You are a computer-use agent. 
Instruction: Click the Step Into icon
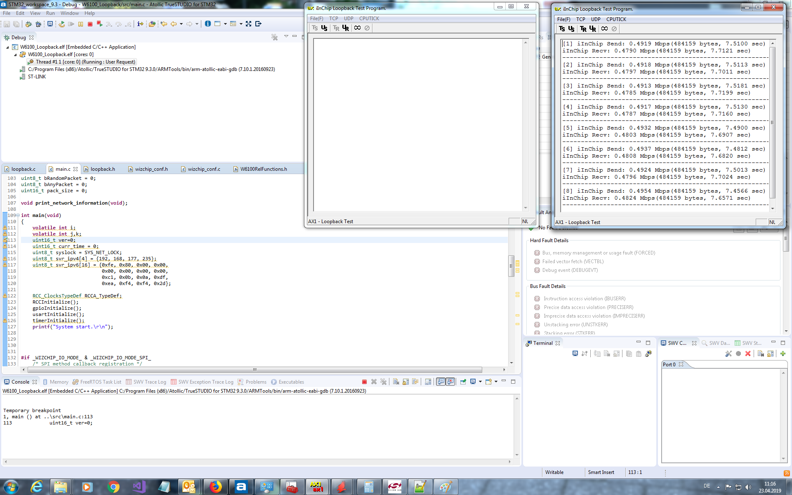point(109,24)
